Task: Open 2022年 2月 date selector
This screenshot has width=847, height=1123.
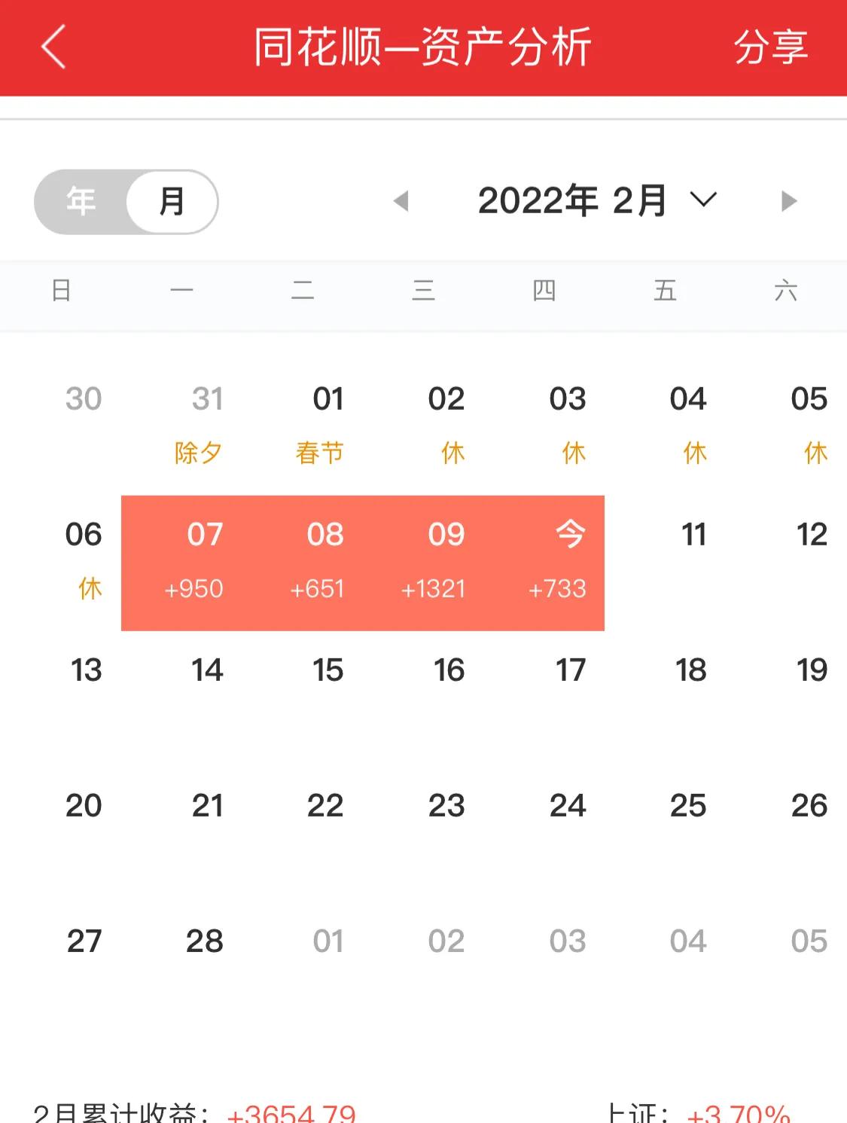Action: (572, 201)
